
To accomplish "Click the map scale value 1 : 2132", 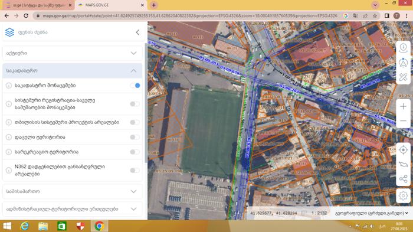I will tap(319, 213).
